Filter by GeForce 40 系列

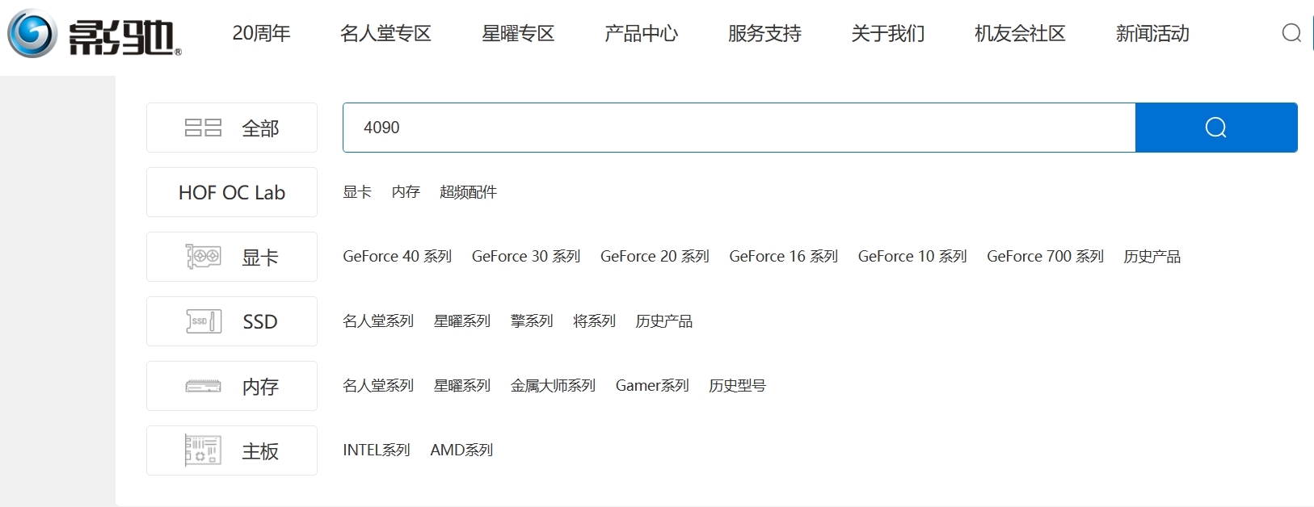(397, 256)
